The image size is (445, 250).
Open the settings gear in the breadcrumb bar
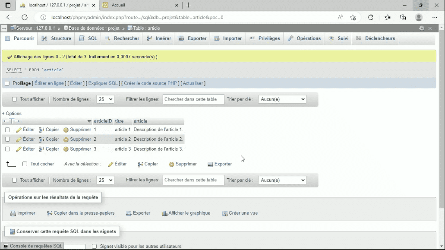(x=422, y=27)
